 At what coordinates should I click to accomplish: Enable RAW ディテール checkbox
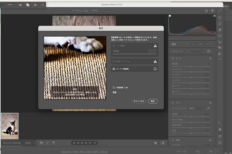(114, 61)
